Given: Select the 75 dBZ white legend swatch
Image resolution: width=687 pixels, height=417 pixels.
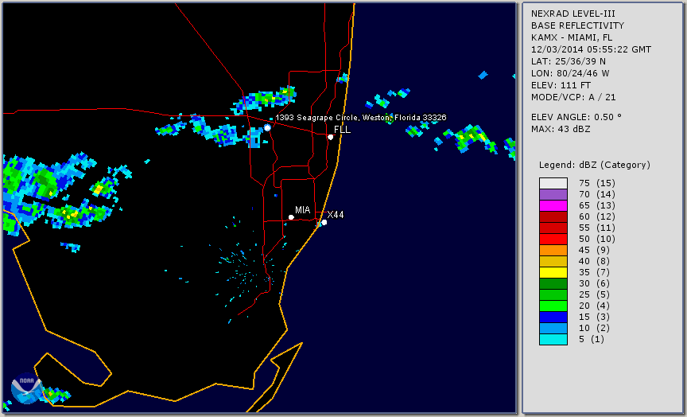Looking at the screenshot, I should point(553,183).
